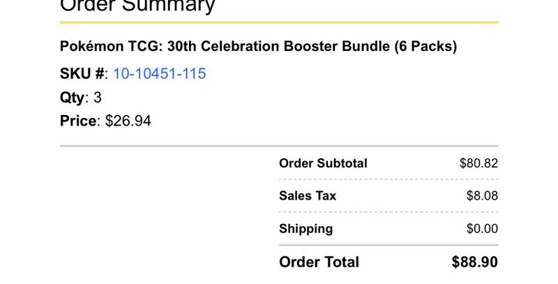Click the gray divider below Price
This screenshot has width=558, height=284.
click(x=279, y=146)
